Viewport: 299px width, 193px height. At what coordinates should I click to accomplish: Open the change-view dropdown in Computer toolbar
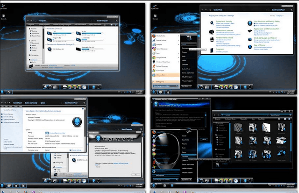tap(106, 25)
